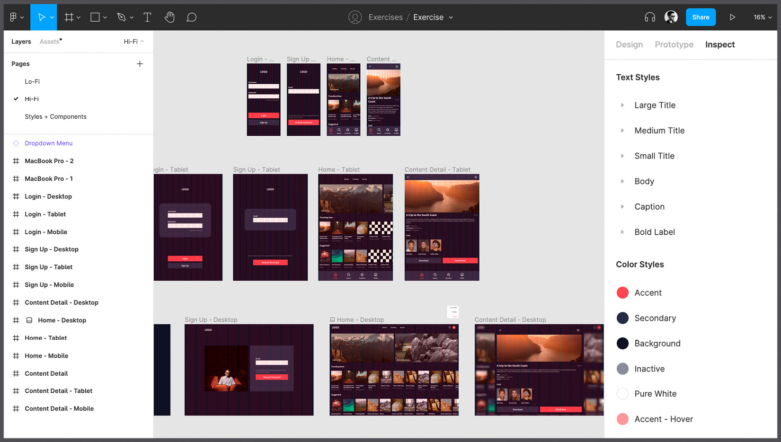
Task: Add a new page with plus icon
Action: tap(140, 64)
